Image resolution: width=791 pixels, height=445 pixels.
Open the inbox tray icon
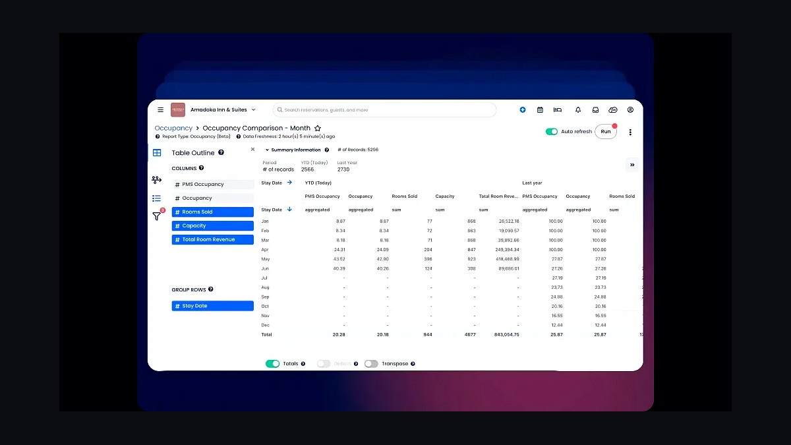[595, 110]
